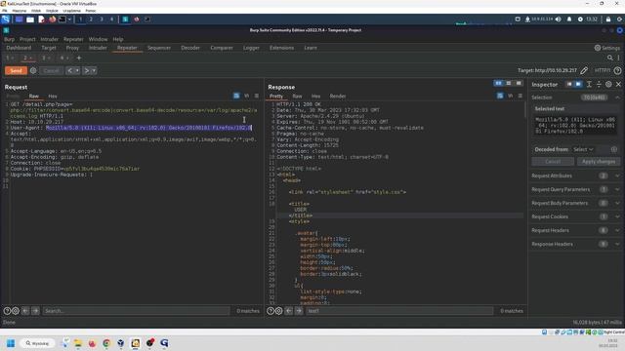The image size is (625, 351).
Task: Open the Decoder tab
Action: click(190, 48)
